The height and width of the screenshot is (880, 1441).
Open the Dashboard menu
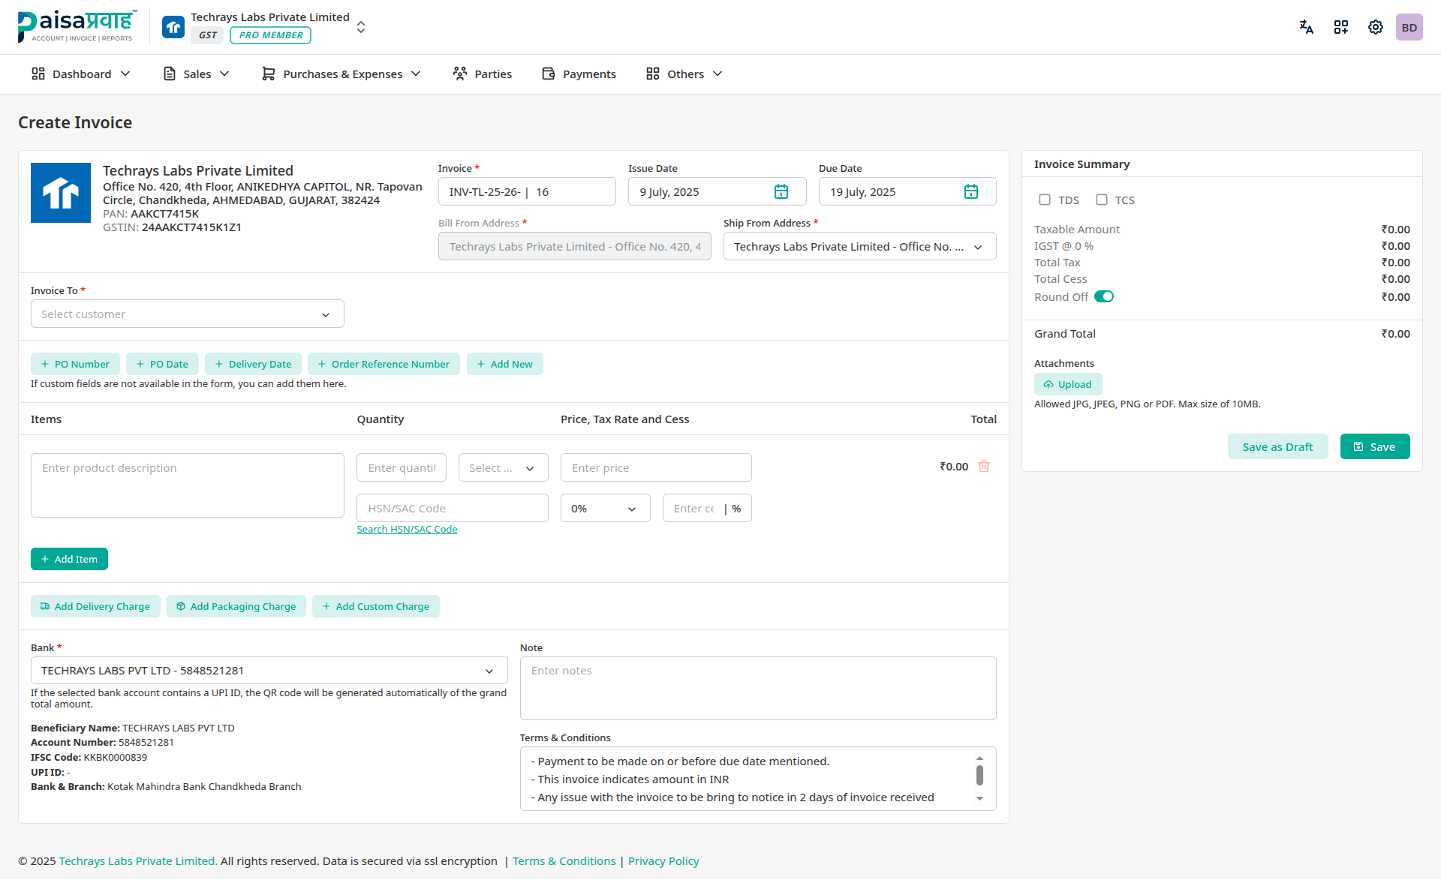(81, 74)
